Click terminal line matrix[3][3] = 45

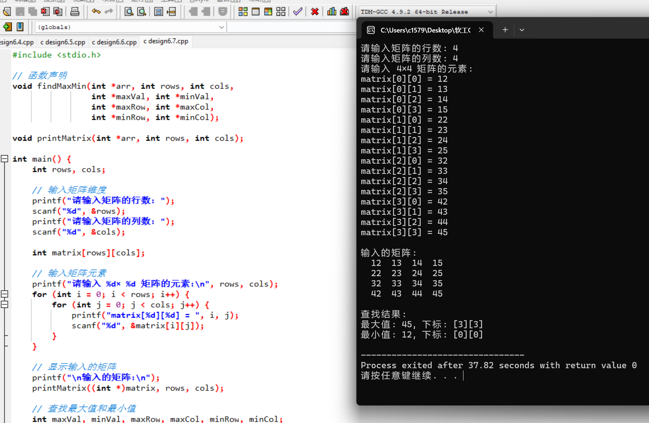pos(404,232)
